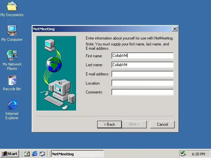Click the "E-mail address:" label
Image resolution: width=211 pixels, height=158 pixels.
coord(97,74)
